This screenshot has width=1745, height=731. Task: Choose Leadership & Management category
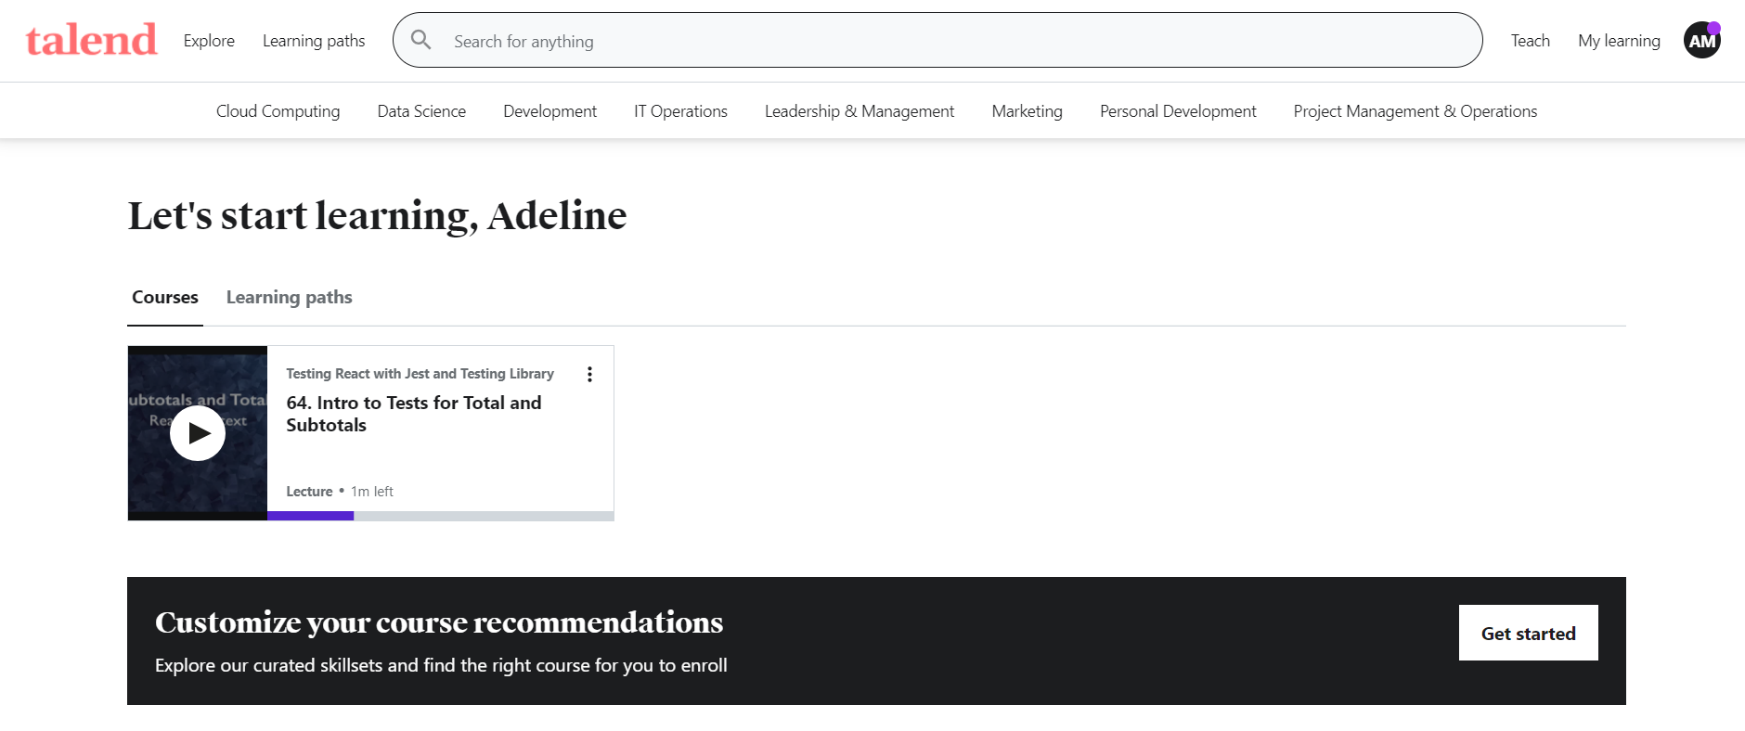859,111
